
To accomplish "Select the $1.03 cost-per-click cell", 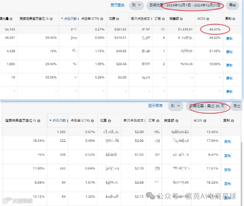I will click(x=139, y=155).
